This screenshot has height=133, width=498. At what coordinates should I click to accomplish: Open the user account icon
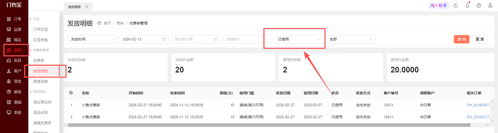coord(490,5)
